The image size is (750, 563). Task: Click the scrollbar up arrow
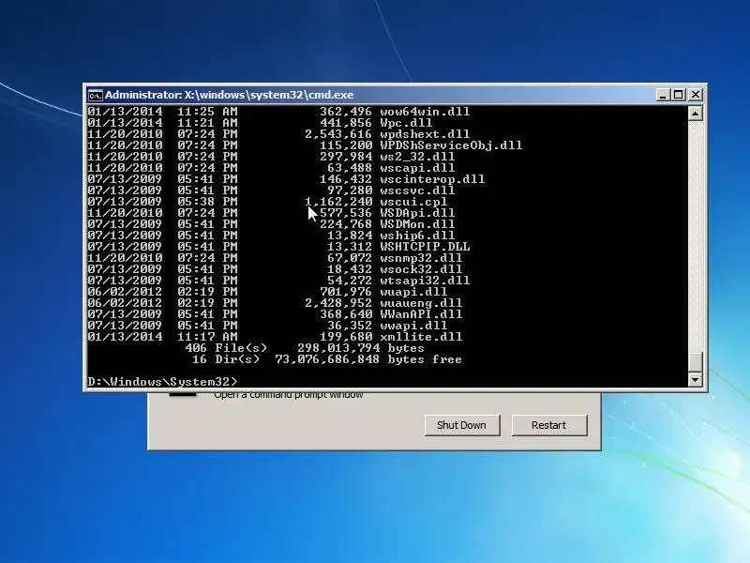tap(695, 114)
